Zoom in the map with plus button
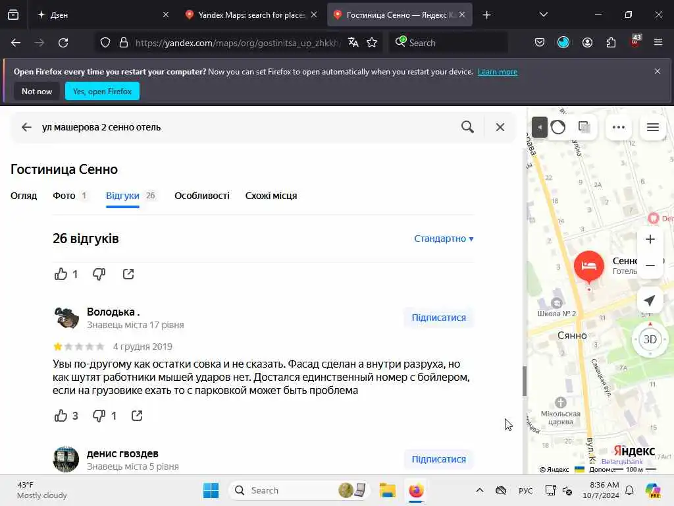Screen dimensions: 674x506 pos(650,239)
